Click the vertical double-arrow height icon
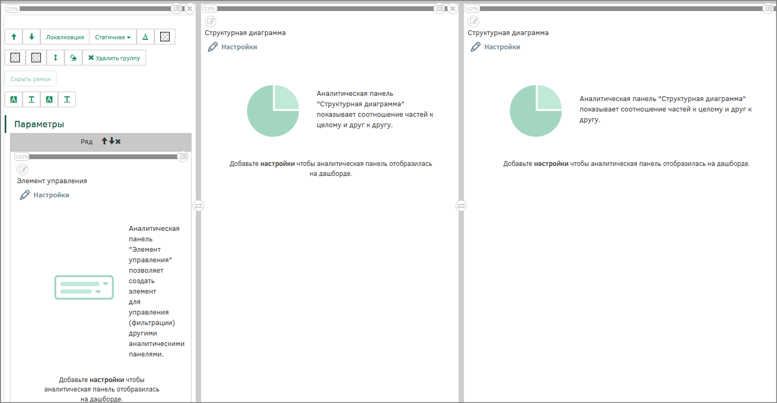The height and width of the screenshot is (403, 777). 56,58
